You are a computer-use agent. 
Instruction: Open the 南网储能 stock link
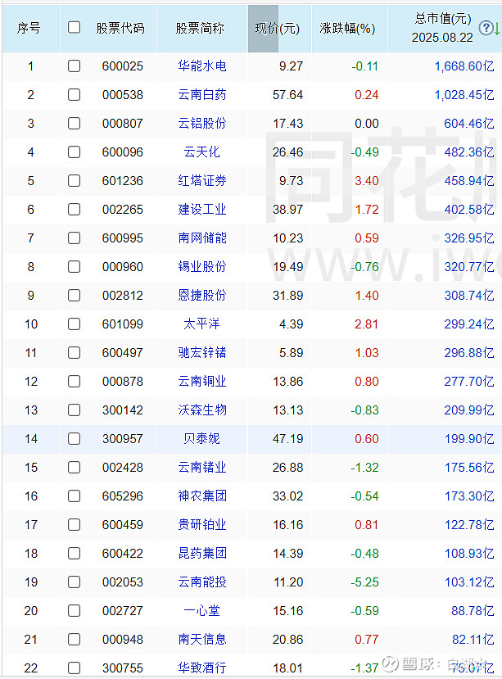click(x=202, y=238)
